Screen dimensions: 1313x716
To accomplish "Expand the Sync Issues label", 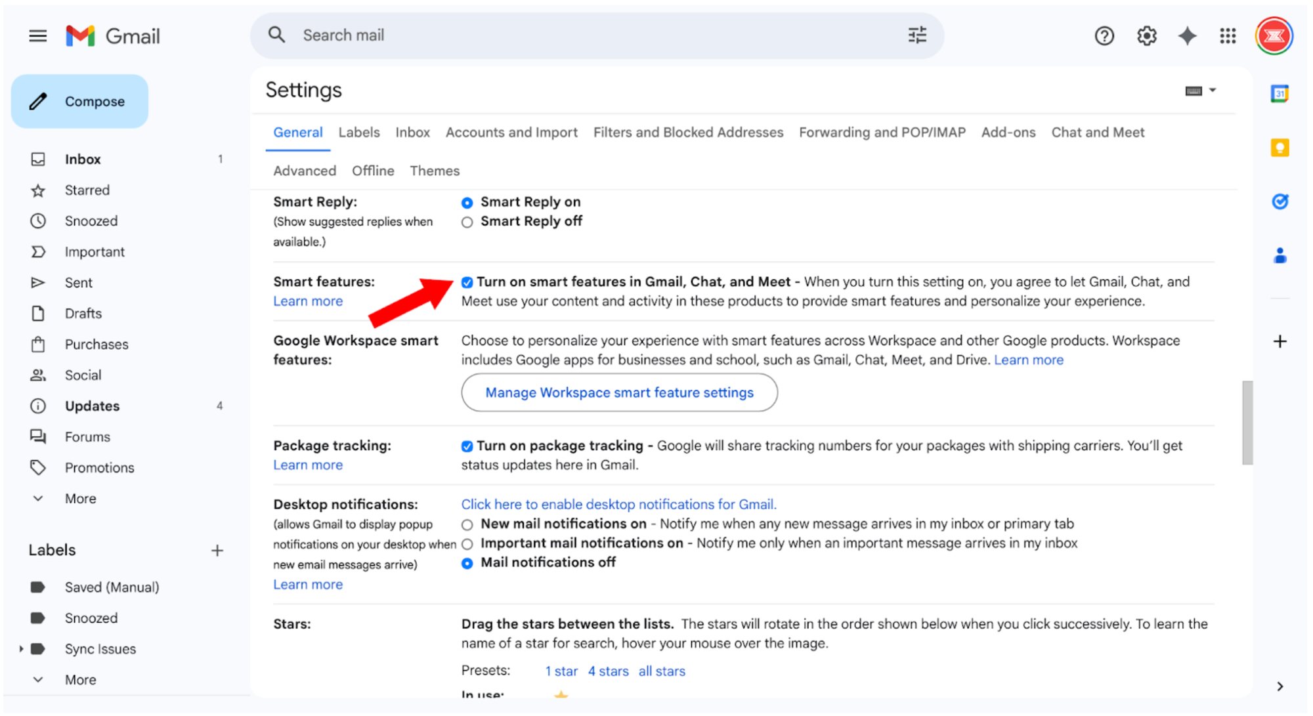I will pos(21,649).
